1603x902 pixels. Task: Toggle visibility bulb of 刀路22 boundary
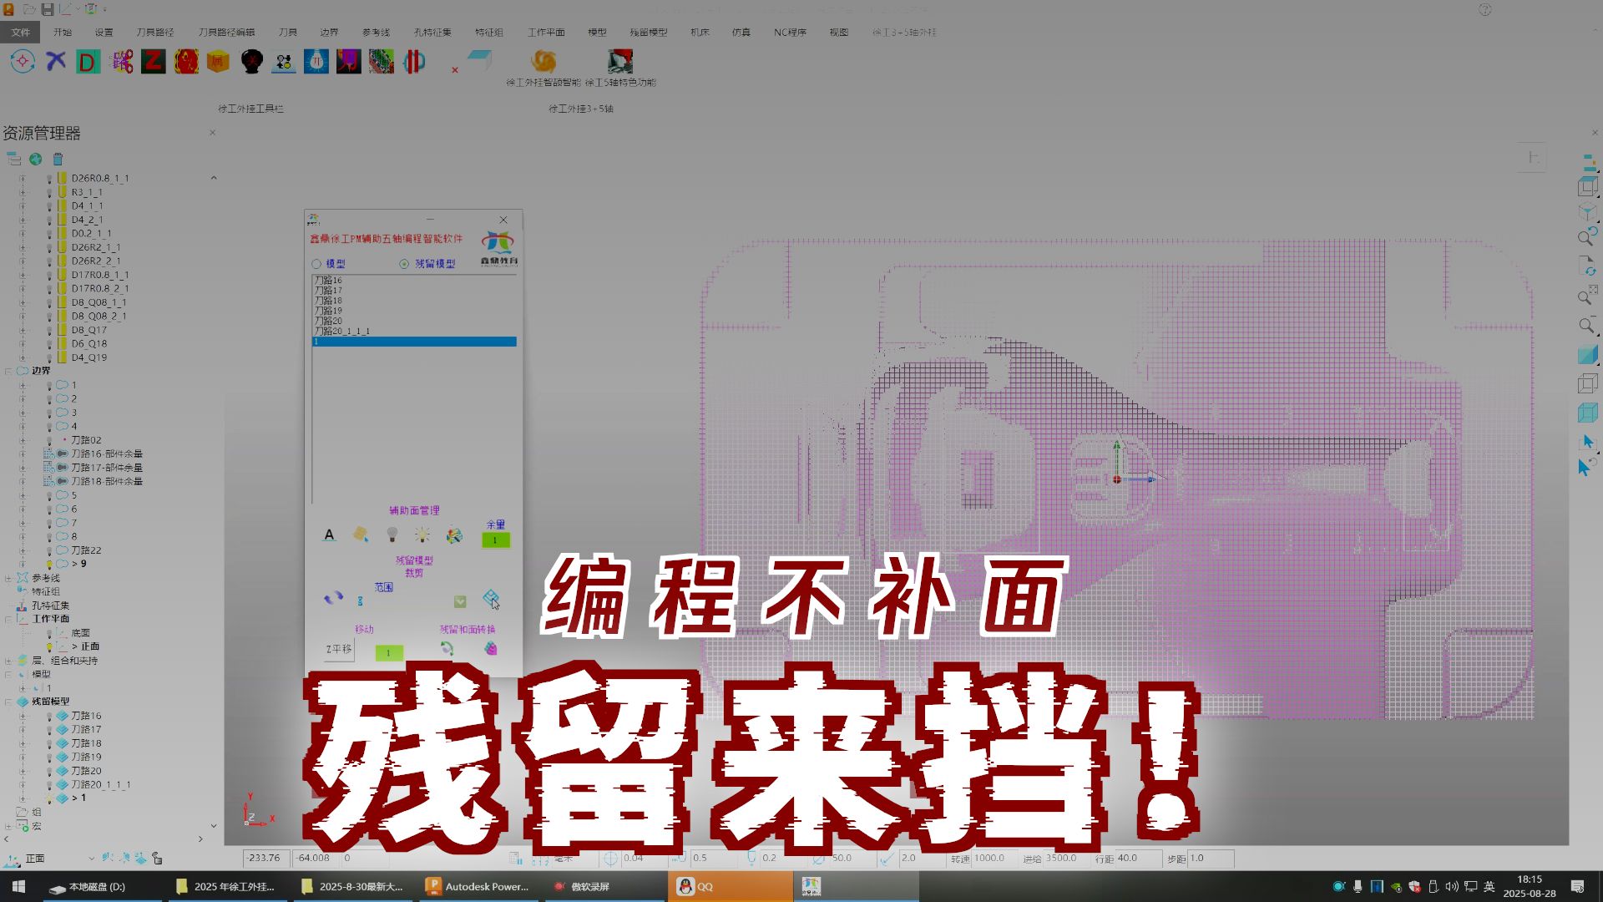(x=49, y=550)
